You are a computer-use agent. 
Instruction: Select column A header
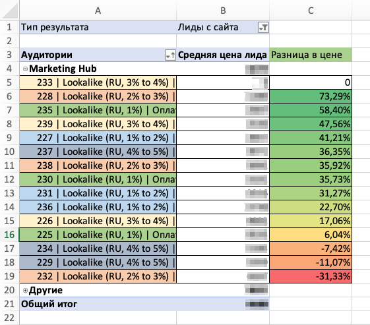coord(98,11)
